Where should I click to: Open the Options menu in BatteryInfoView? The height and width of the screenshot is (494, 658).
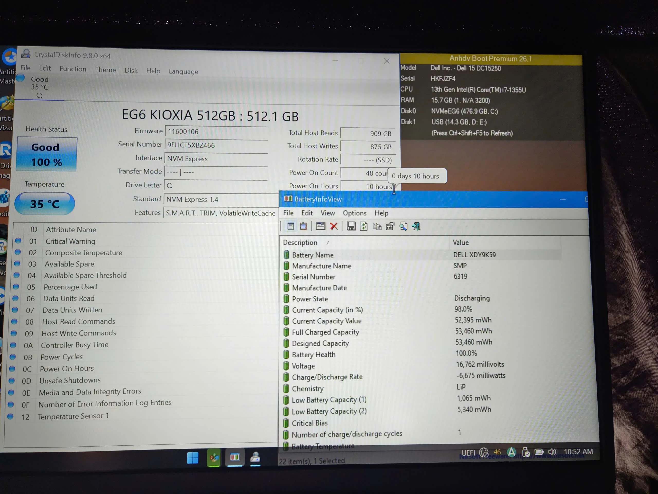pyautogui.click(x=355, y=213)
